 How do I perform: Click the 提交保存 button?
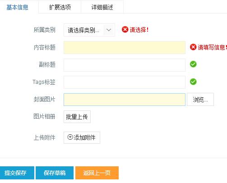pyautogui.click(x=17, y=173)
